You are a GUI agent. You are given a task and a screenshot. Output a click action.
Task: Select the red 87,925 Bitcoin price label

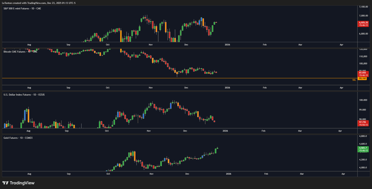[x=363, y=74]
